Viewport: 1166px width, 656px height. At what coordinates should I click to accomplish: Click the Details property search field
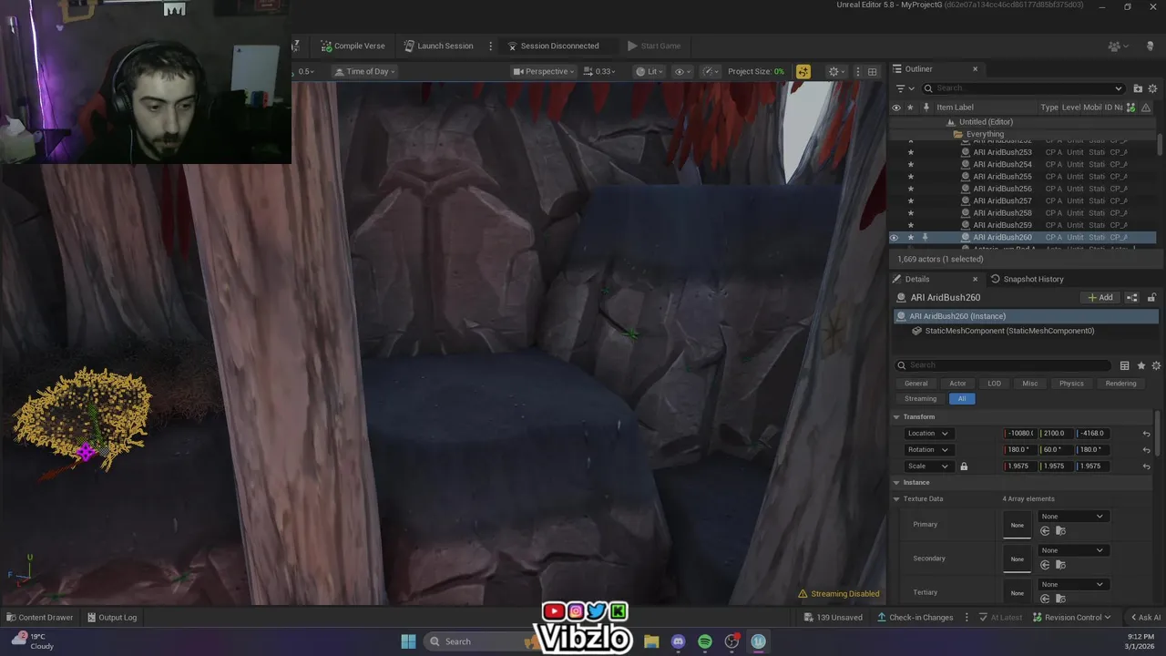(x=1004, y=365)
